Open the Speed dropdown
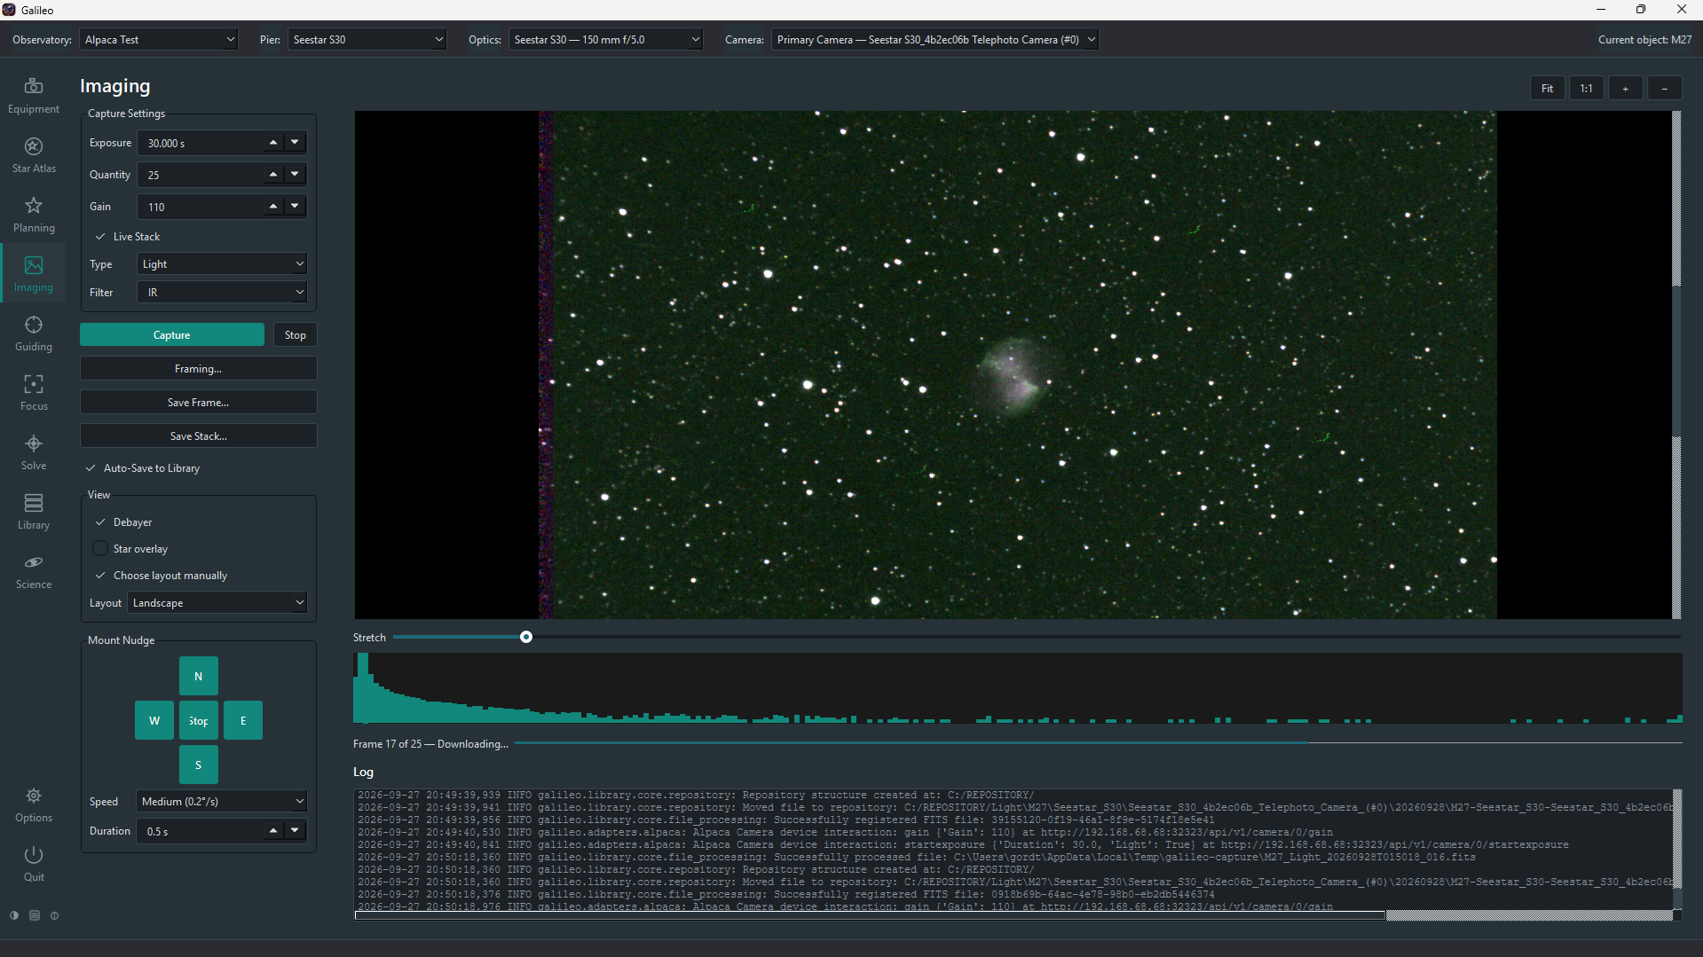 click(222, 802)
